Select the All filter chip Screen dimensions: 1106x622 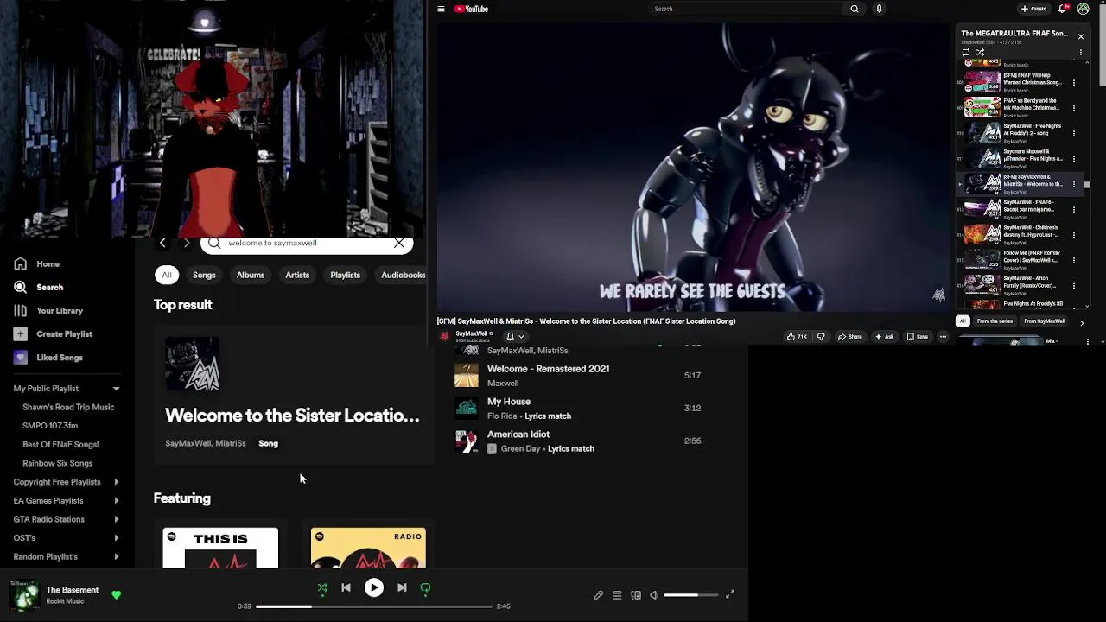click(167, 275)
